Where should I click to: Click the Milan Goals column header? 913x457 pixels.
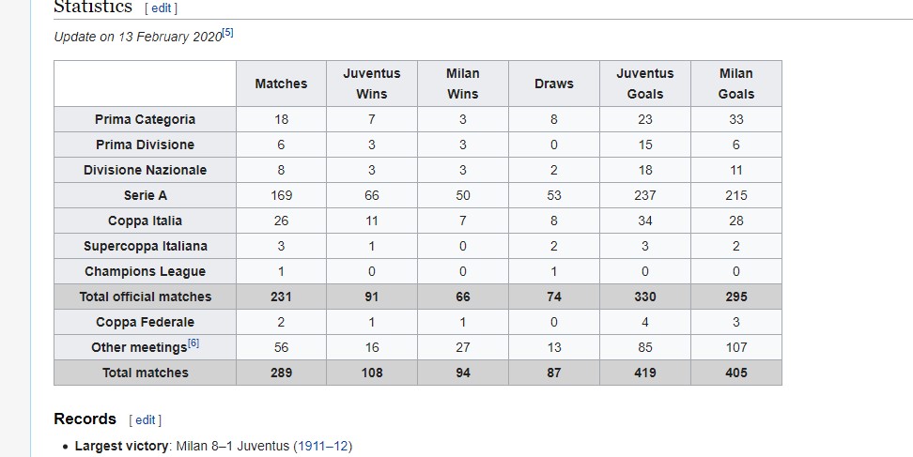(x=735, y=84)
